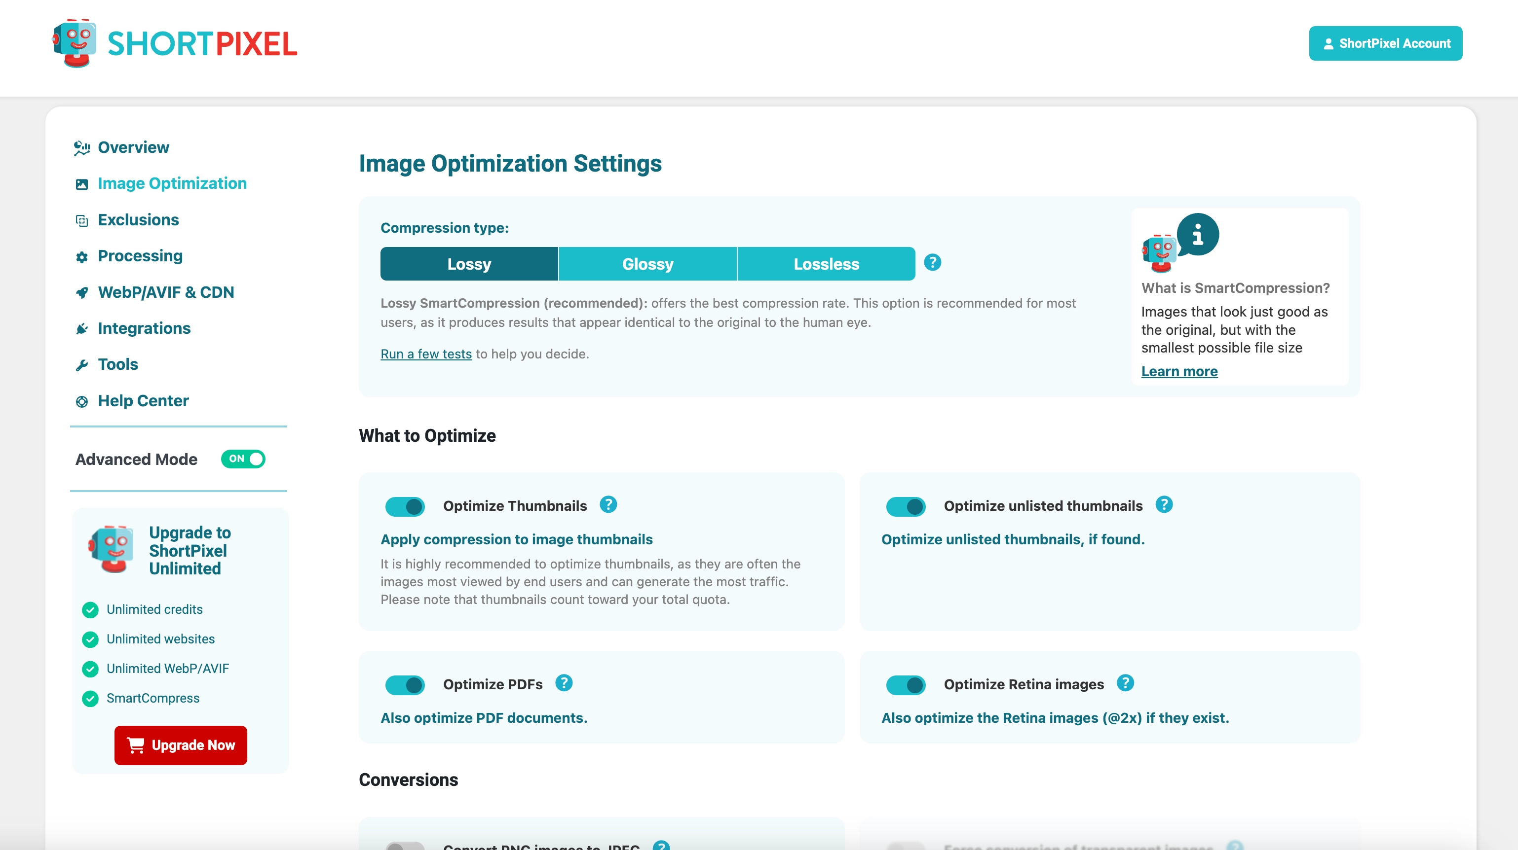The width and height of the screenshot is (1518, 850).
Task: Click the SmartCompression info robot icon
Action: click(1180, 243)
